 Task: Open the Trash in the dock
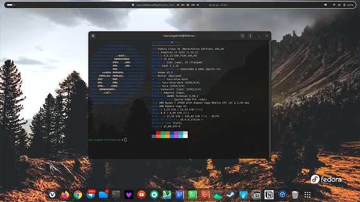pos(295,195)
